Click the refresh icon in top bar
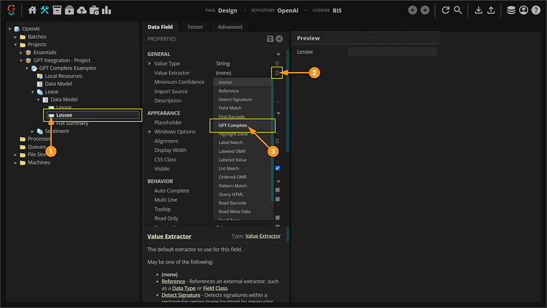This screenshot has height=308, width=547. pos(446,10)
